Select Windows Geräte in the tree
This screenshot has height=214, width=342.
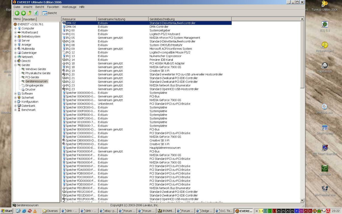pyautogui.click(x=36, y=69)
